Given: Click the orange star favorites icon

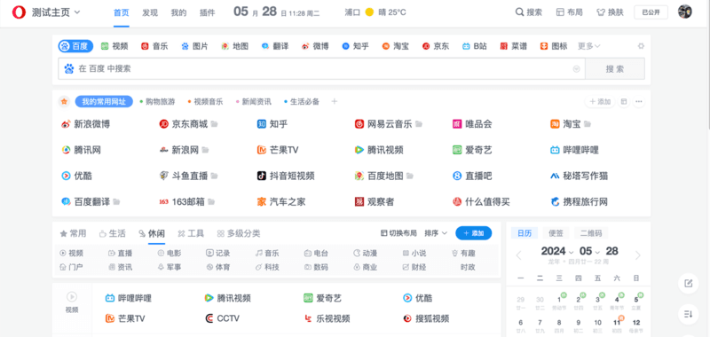Looking at the screenshot, I should point(64,102).
